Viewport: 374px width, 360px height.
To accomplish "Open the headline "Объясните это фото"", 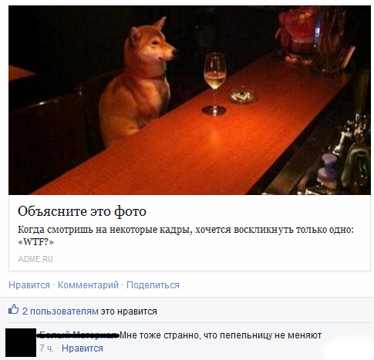I will coord(82,211).
